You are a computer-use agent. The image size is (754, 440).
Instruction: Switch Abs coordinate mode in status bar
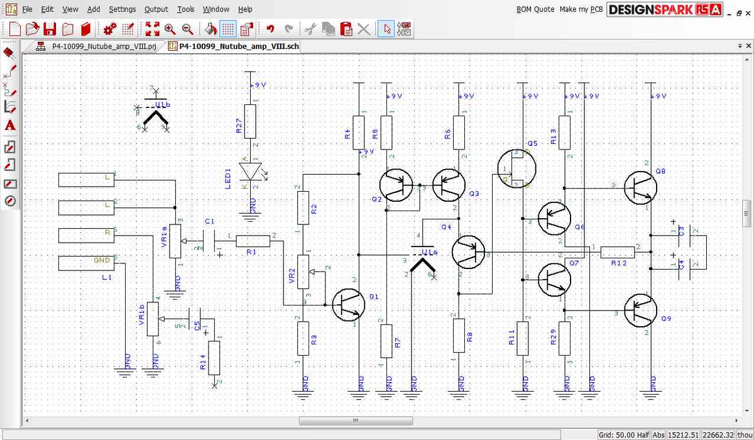(x=658, y=434)
